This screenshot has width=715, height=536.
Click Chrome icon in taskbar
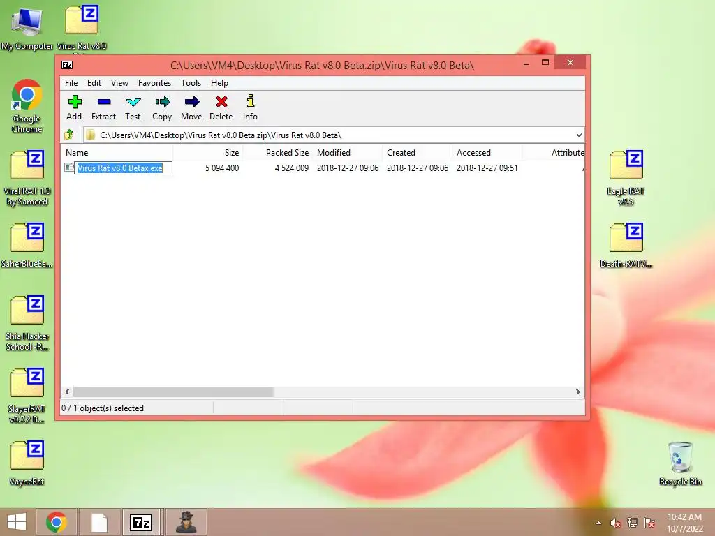tap(57, 522)
